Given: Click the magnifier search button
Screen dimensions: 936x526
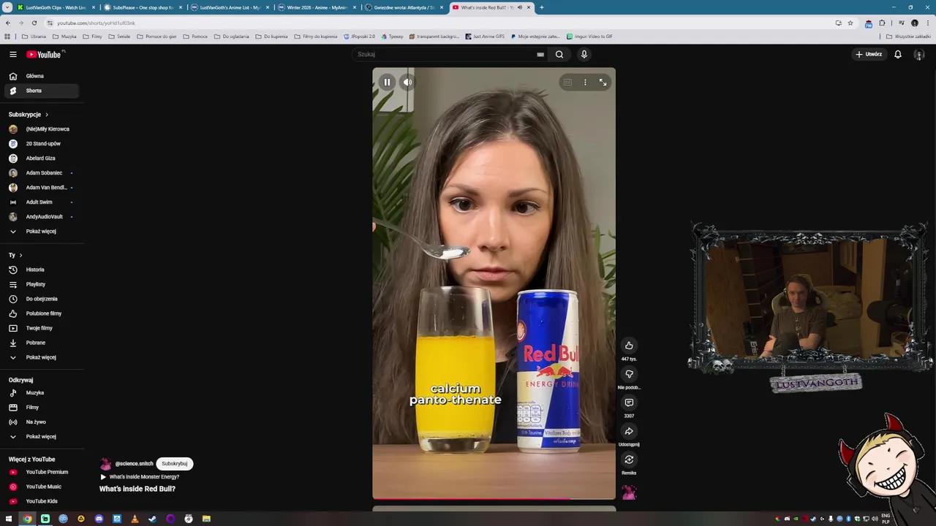Looking at the screenshot, I should pyautogui.click(x=559, y=54).
